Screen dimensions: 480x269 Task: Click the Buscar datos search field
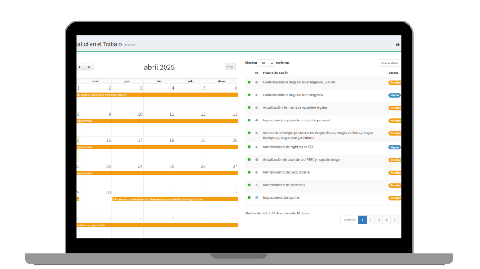click(389, 63)
